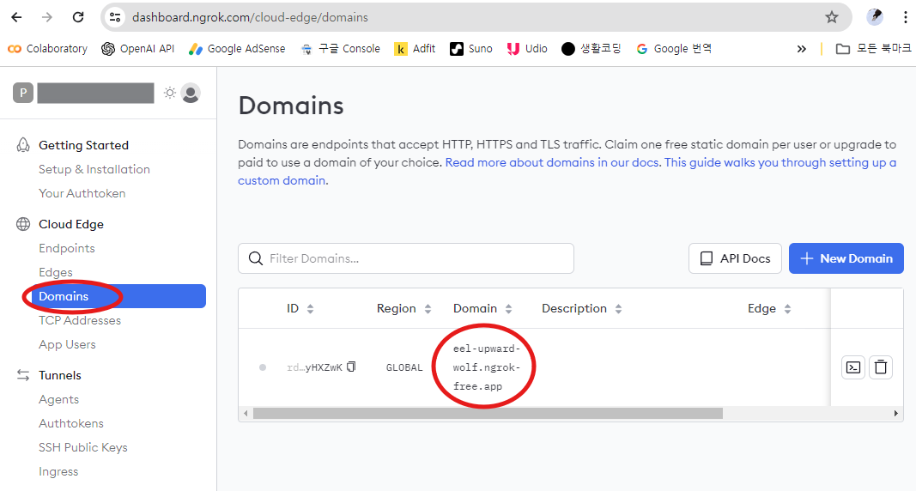
Task: Click the horizontal scrollbar thumb of table
Action: pyautogui.click(x=488, y=414)
